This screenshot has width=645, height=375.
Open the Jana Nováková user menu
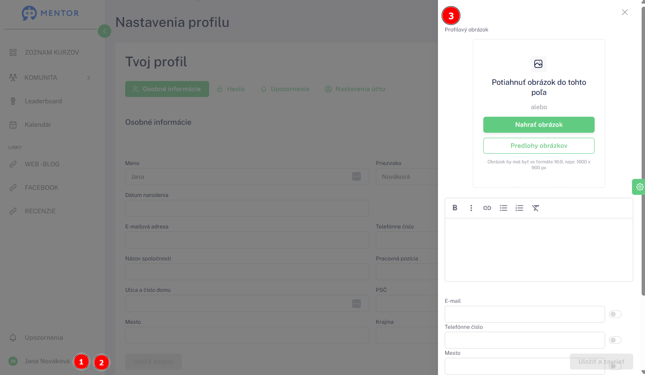tap(39, 361)
